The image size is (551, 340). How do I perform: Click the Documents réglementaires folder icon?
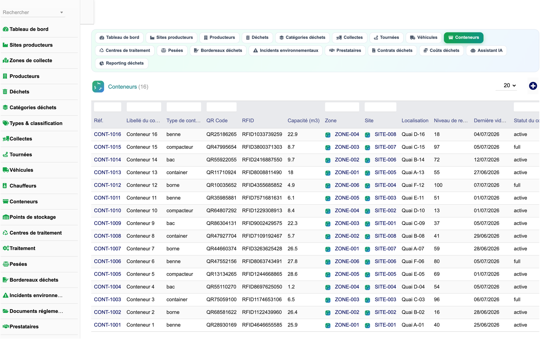pyautogui.click(x=5, y=311)
